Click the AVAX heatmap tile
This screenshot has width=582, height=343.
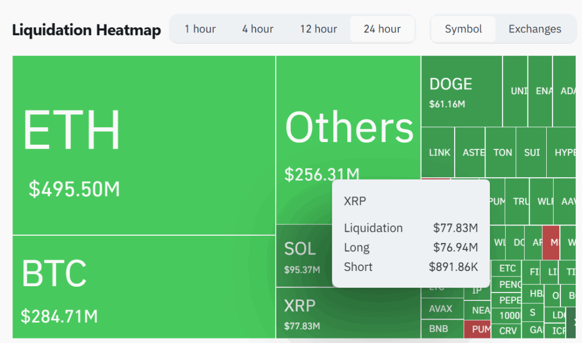[442, 308]
